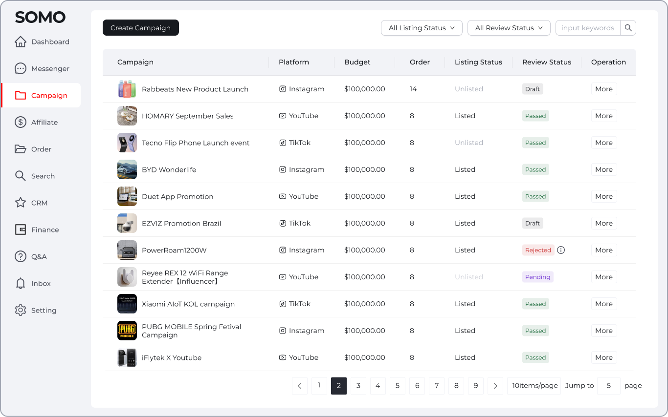Screen dimensions: 668x417
Task: Click the Jump to page number field
Action: tap(609, 386)
